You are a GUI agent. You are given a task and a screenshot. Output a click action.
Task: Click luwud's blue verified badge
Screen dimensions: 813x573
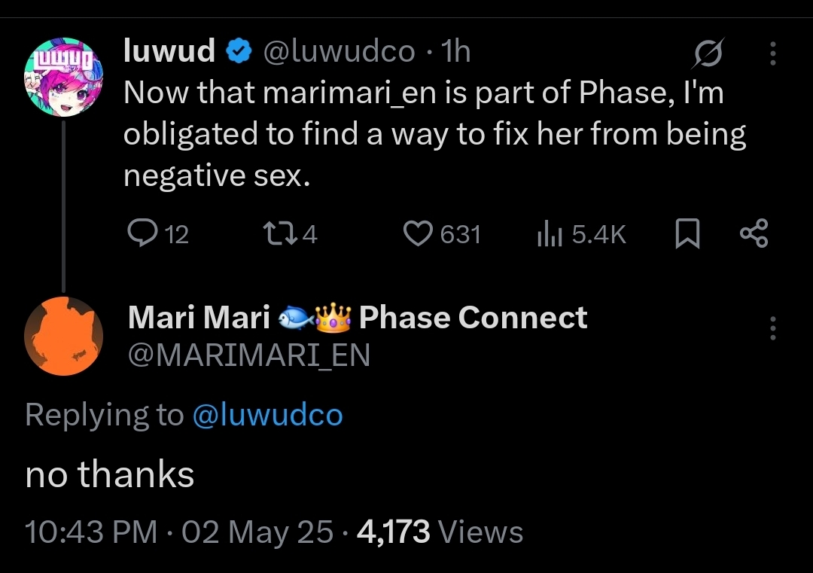point(239,52)
